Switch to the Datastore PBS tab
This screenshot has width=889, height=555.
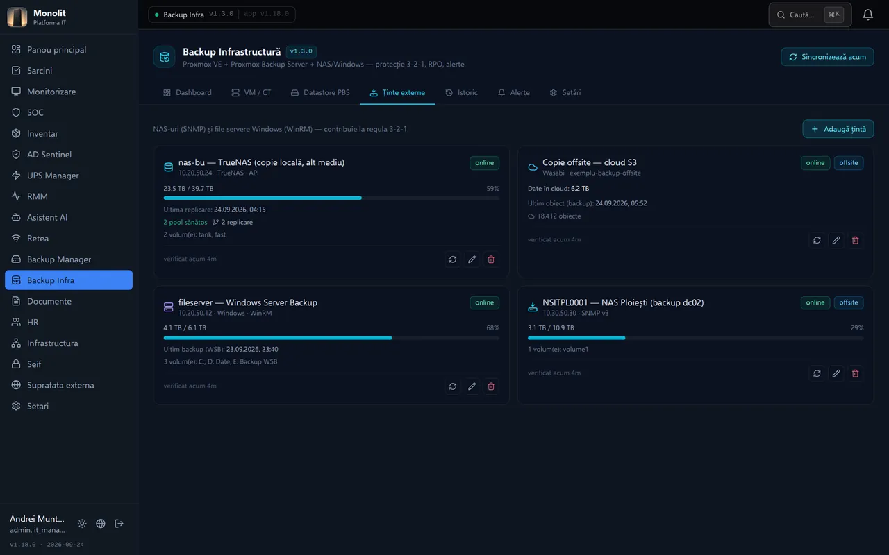320,93
